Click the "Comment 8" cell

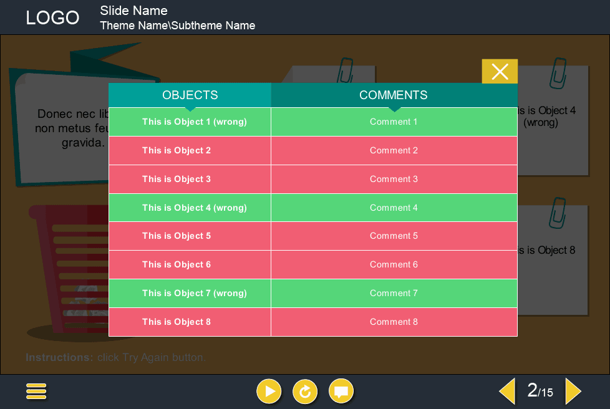(394, 322)
